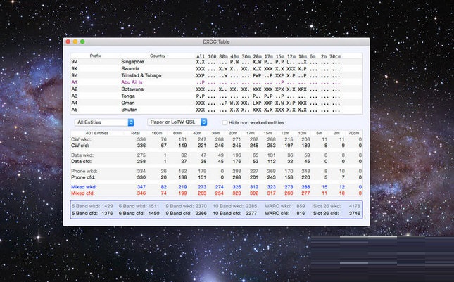Click the 160m column header in statistics
The image size is (454, 282).
[157, 133]
